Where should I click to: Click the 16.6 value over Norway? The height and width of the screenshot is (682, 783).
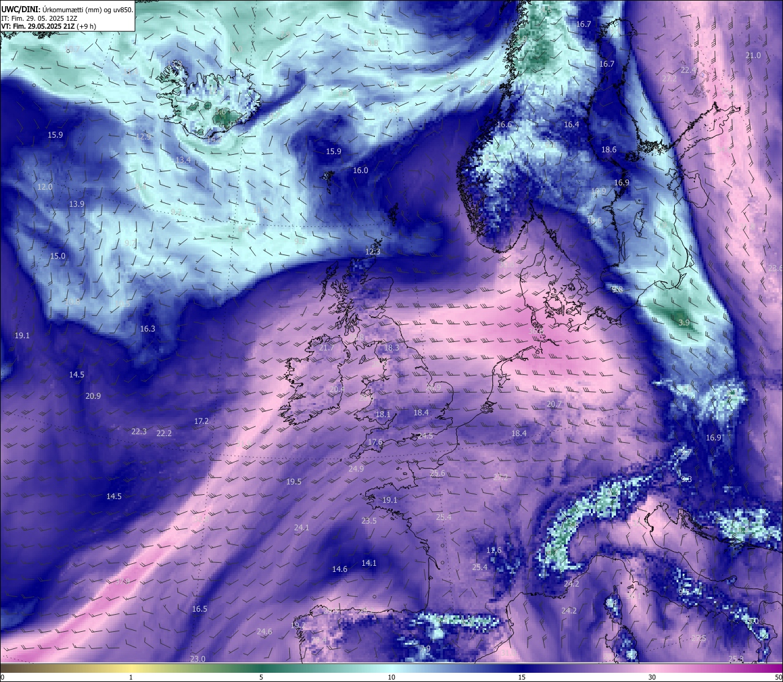[504, 125]
